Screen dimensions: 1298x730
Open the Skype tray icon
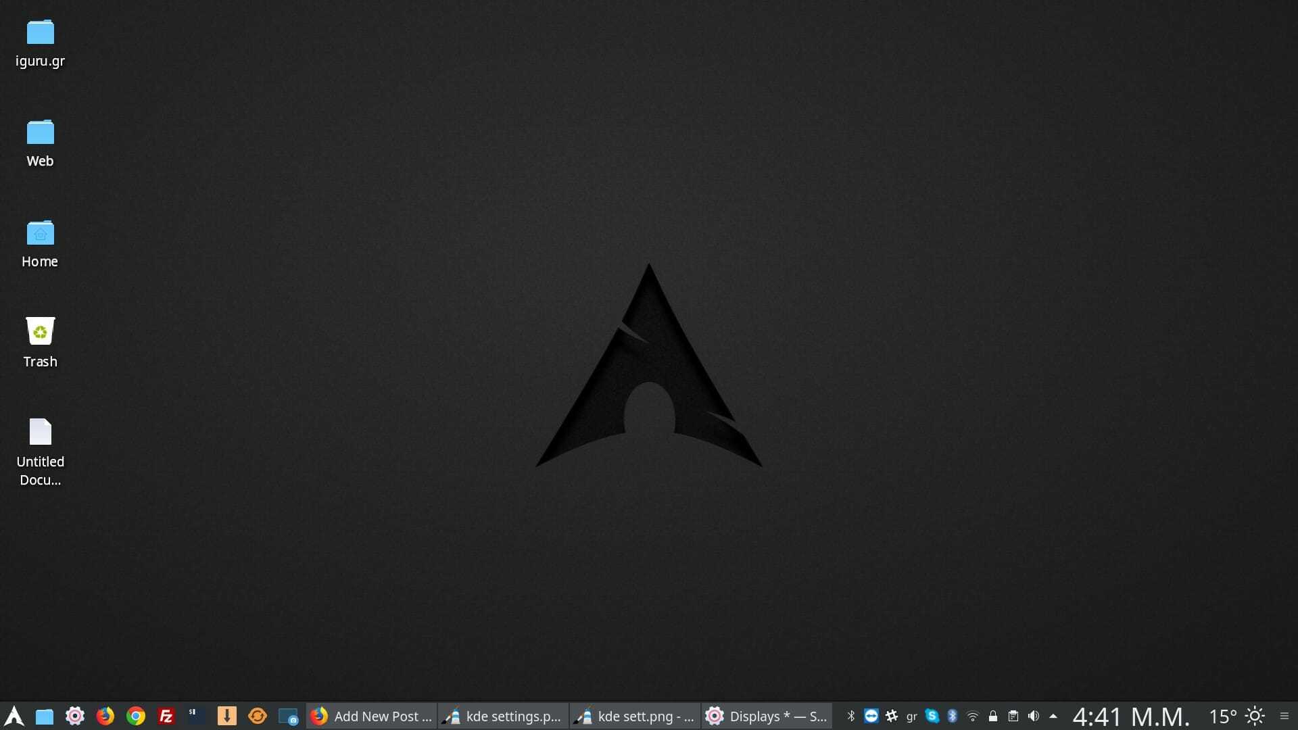pos(932,716)
